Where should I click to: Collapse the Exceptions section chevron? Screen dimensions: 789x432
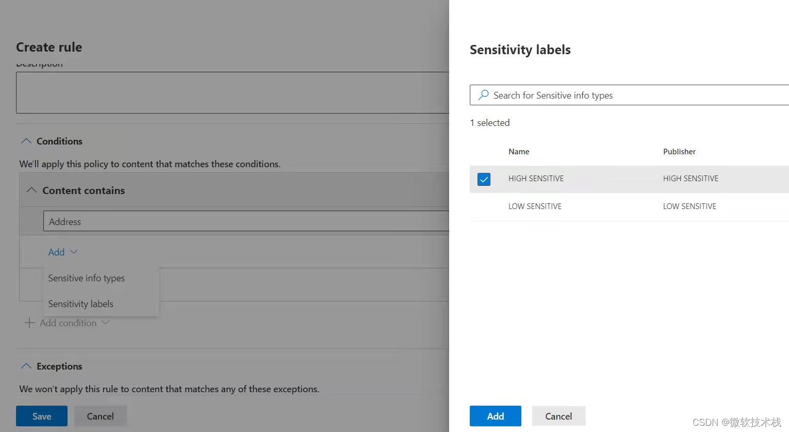[x=26, y=366]
